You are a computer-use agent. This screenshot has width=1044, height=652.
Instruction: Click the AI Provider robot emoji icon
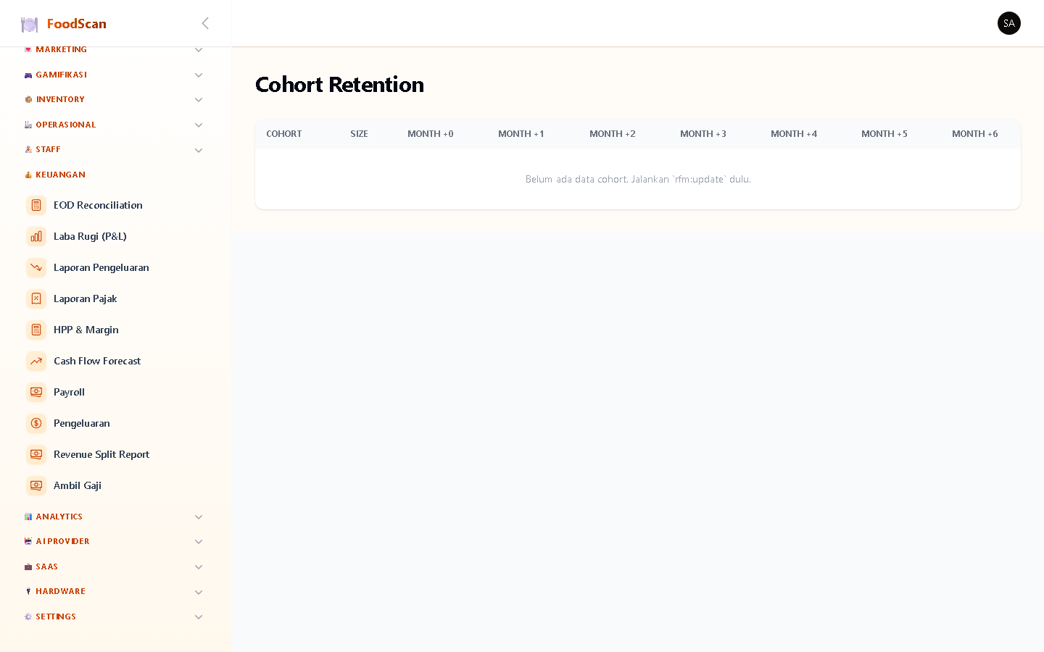(28, 541)
